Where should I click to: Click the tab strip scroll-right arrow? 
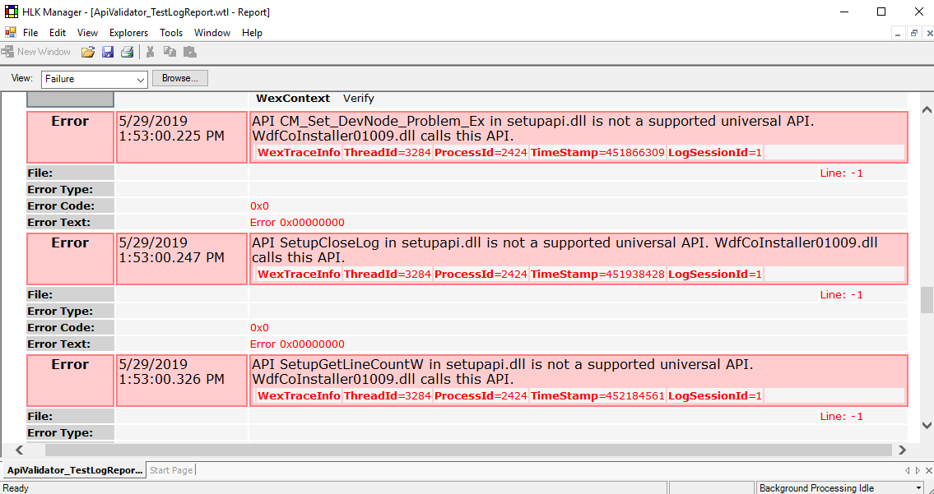[918, 470]
